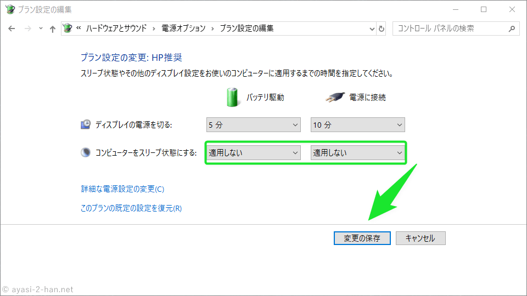Click the search magnifier icon
The width and height of the screenshot is (527, 296).
click(512, 29)
